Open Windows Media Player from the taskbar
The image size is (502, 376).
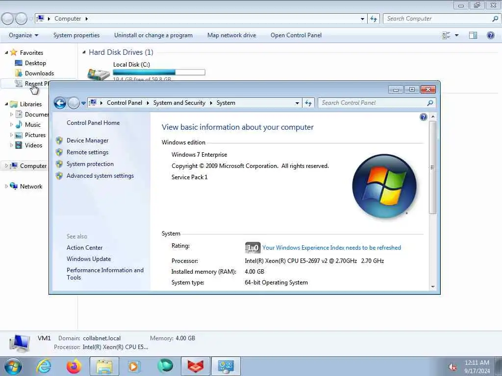tap(134, 366)
